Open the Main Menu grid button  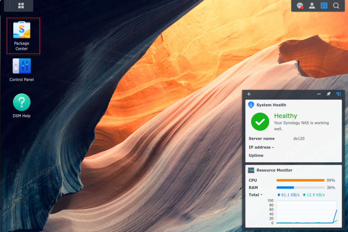tap(21, 5)
